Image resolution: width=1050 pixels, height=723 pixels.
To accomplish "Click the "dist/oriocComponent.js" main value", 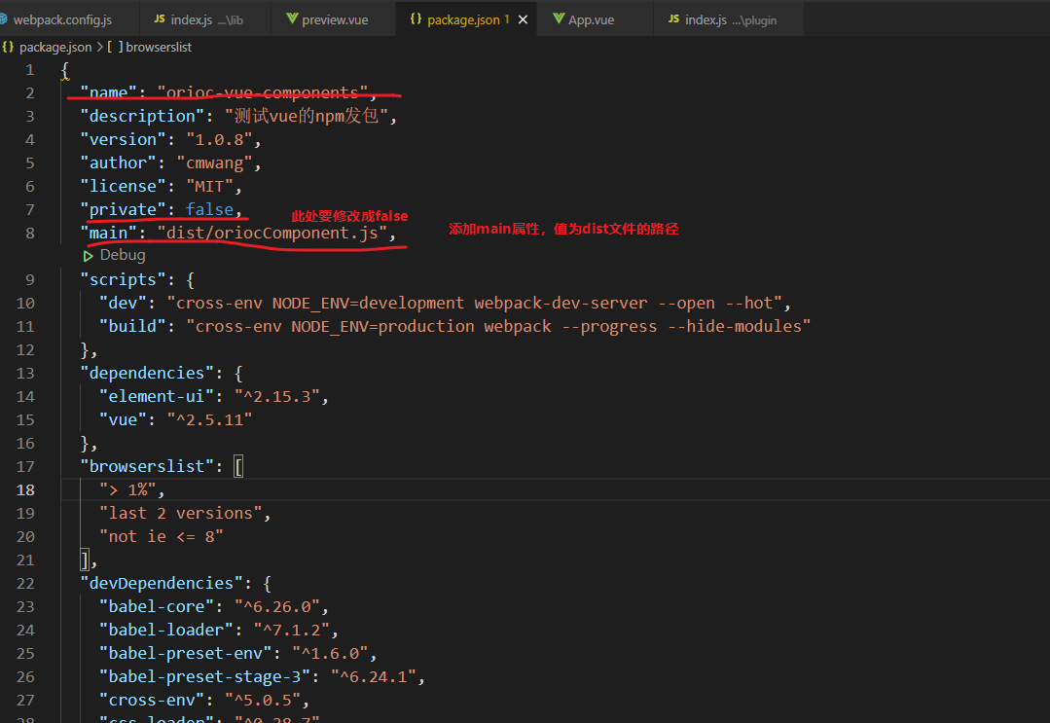I will coord(272,233).
